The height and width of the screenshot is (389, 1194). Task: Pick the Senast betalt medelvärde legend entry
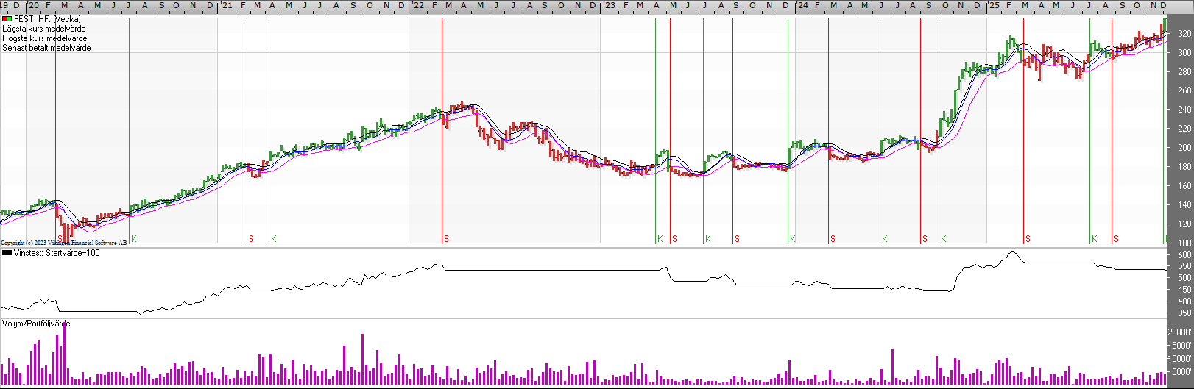coord(46,48)
